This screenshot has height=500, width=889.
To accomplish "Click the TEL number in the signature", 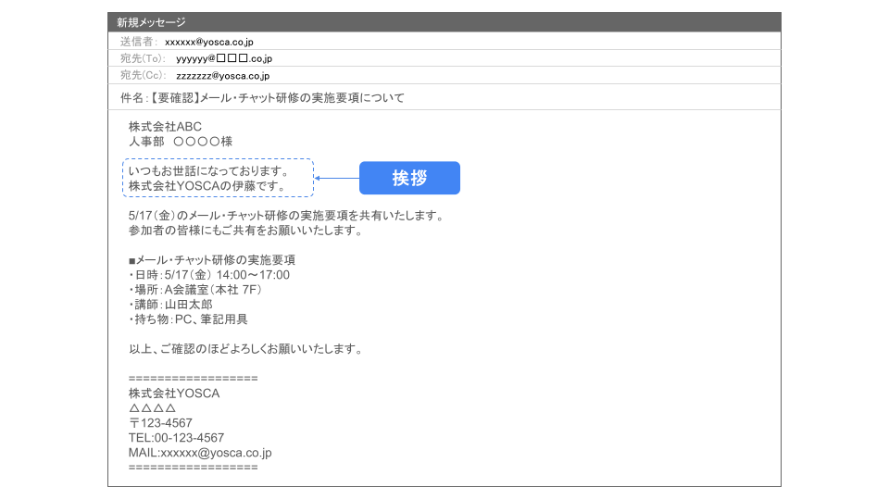I will click(x=176, y=438).
